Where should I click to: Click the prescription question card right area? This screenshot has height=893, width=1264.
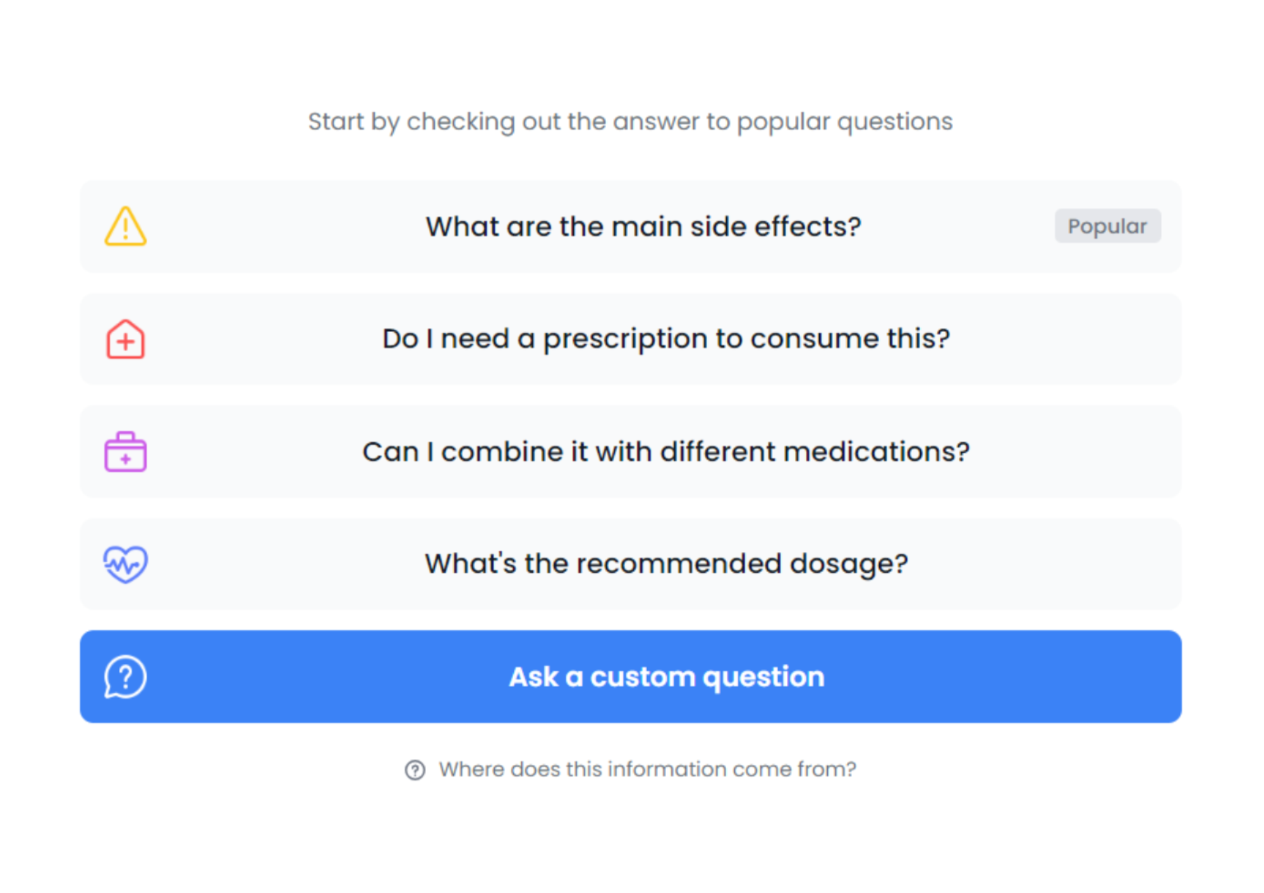(1074, 339)
